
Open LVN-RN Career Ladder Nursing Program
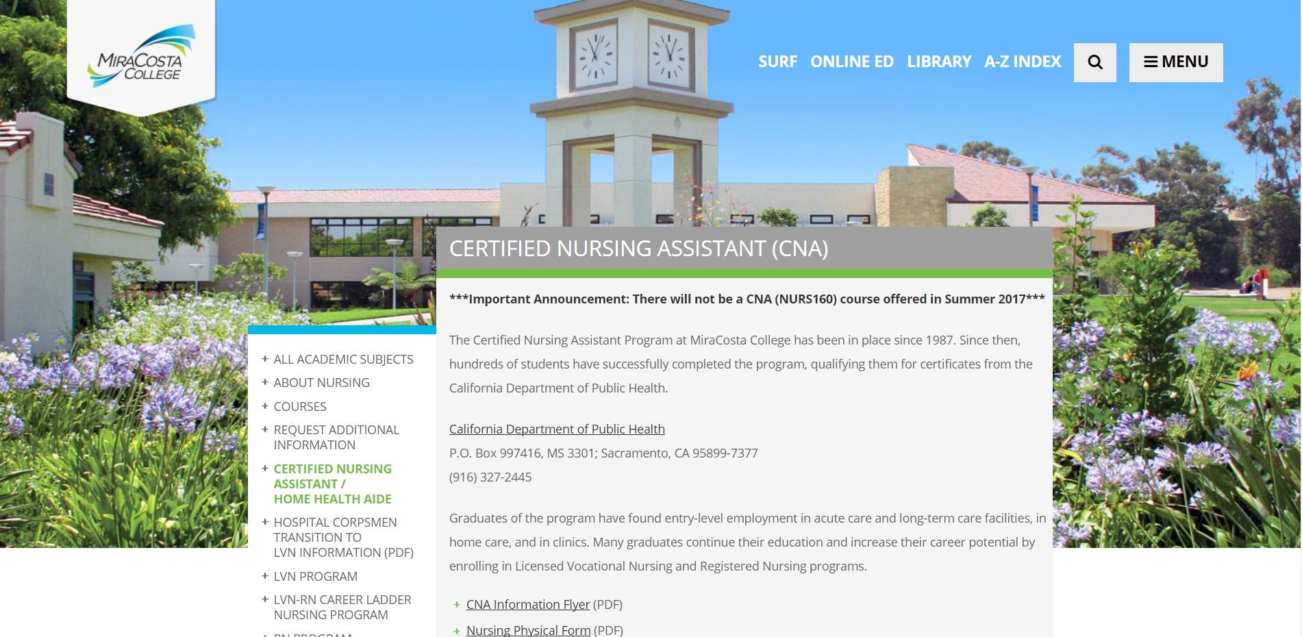point(342,607)
